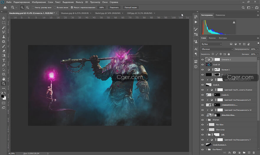Create a new adjustment layer
The height and width of the screenshot is (155, 260).
tap(239, 153)
